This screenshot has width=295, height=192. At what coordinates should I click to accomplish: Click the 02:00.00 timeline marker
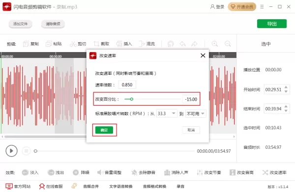(219, 56)
